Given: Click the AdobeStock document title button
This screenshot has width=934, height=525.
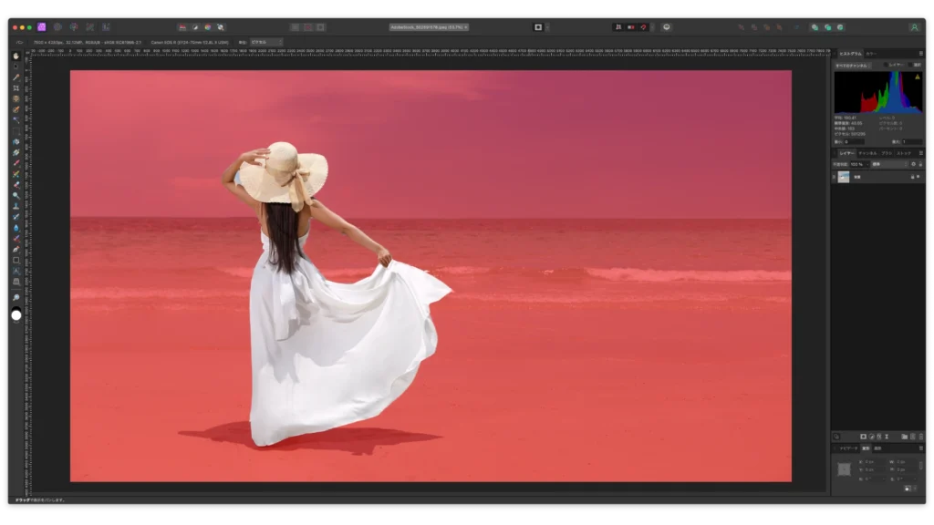Looking at the screenshot, I should [x=429, y=27].
